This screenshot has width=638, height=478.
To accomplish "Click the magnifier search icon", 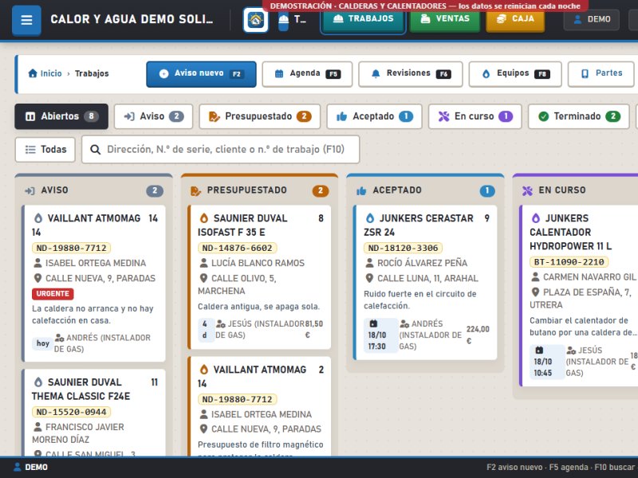I will (x=95, y=150).
